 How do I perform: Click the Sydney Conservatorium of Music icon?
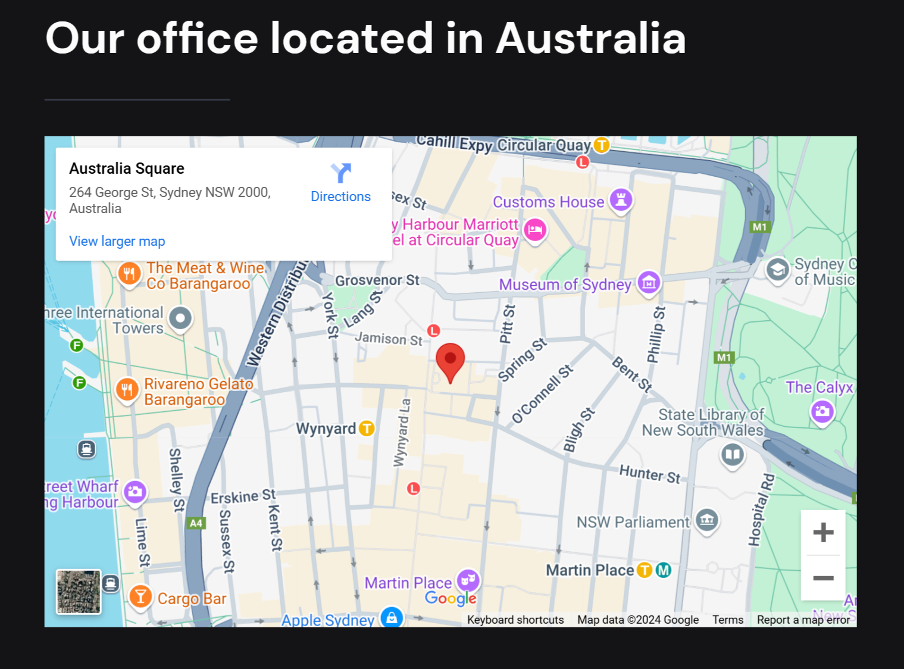tap(777, 270)
